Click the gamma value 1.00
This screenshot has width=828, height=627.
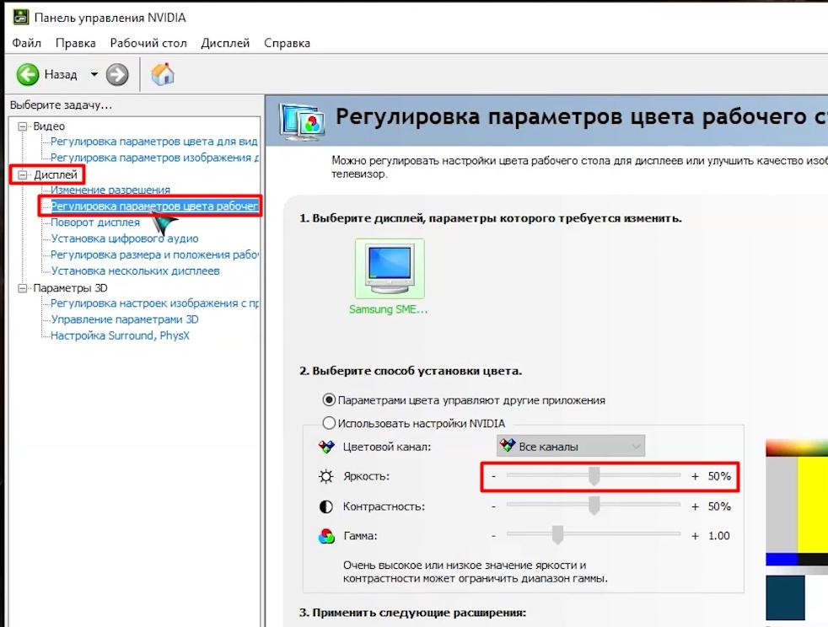pyautogui.click(x=718, y=536)
